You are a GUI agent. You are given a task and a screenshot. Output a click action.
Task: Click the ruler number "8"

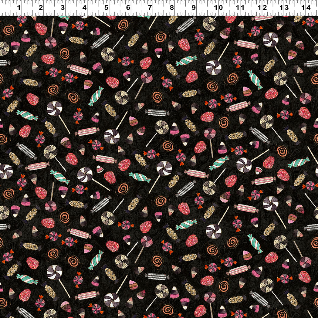coord(171,8)
